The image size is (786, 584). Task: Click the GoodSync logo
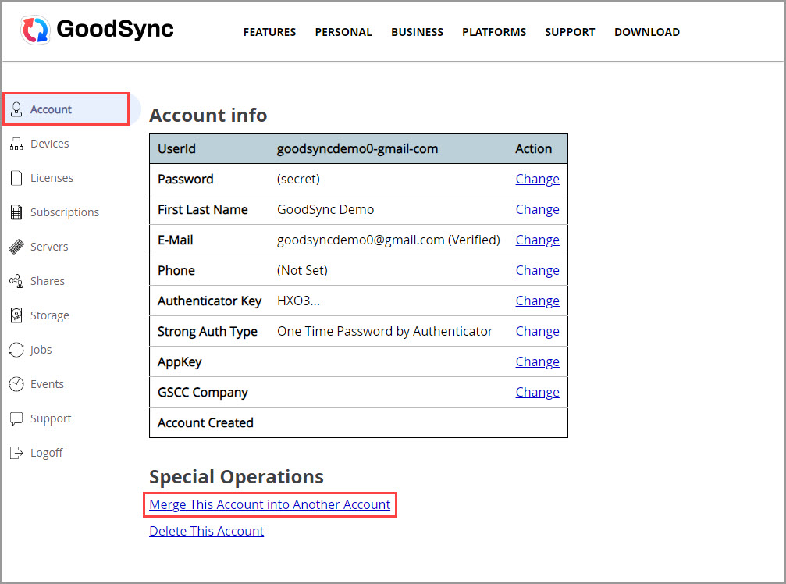coord(96,29)
